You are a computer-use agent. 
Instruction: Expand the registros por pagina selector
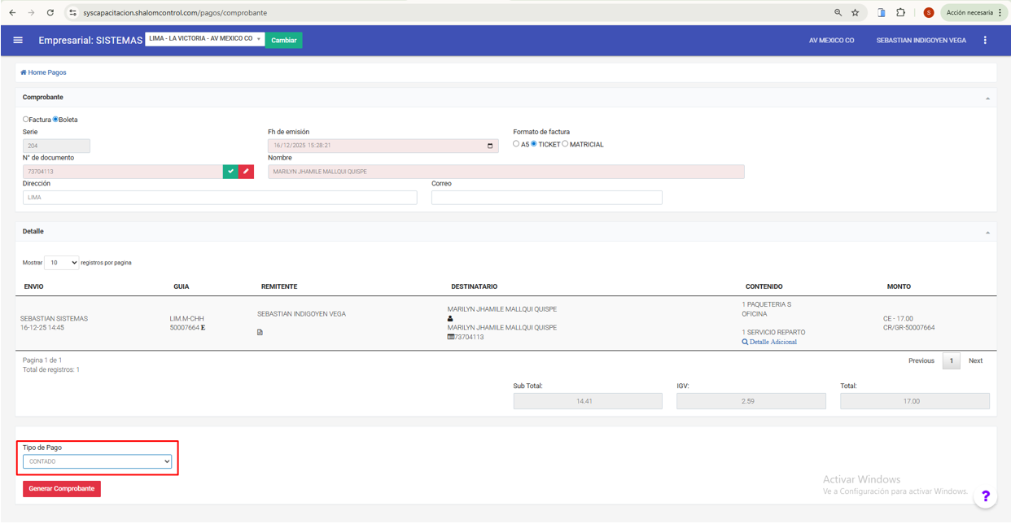tap(61, 263)
